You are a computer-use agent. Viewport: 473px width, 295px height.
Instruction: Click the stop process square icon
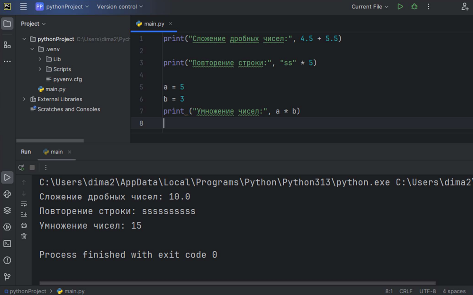pyautogui.click(x=32, y=168)
